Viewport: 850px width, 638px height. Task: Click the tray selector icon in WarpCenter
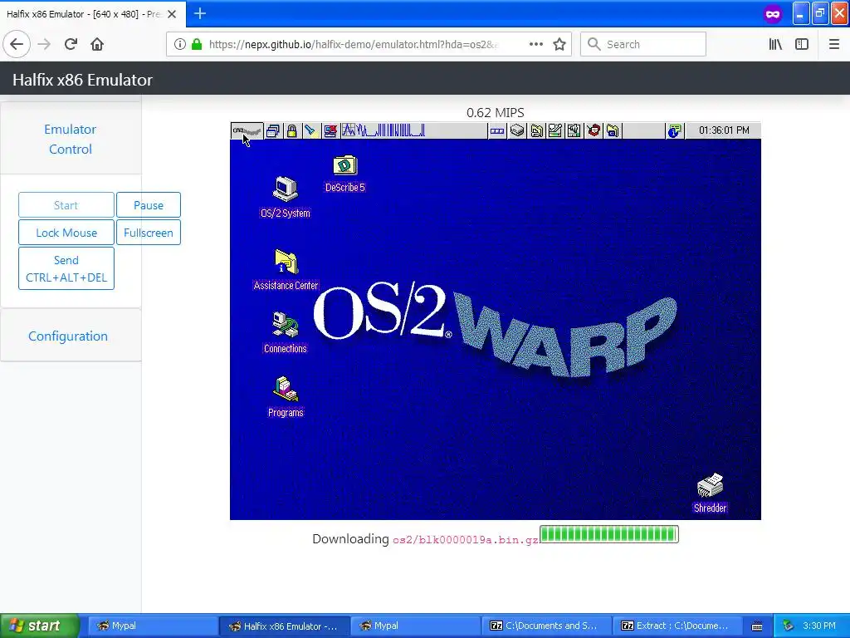point(496,130)
